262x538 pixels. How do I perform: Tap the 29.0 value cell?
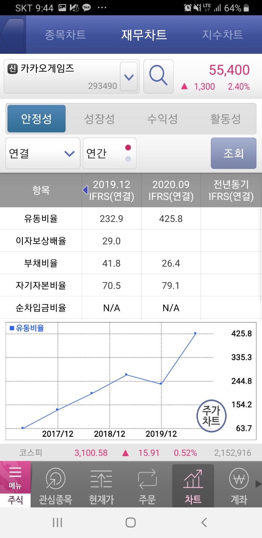(x=111, y=241)
